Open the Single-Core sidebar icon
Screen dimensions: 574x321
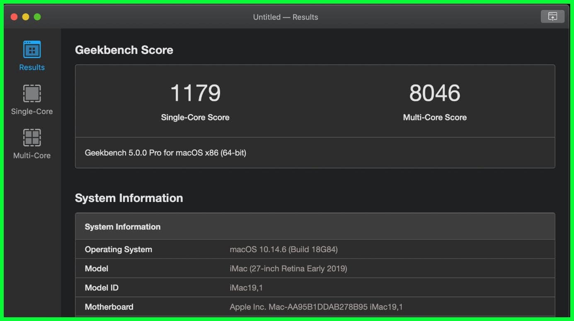pos(32,93)
